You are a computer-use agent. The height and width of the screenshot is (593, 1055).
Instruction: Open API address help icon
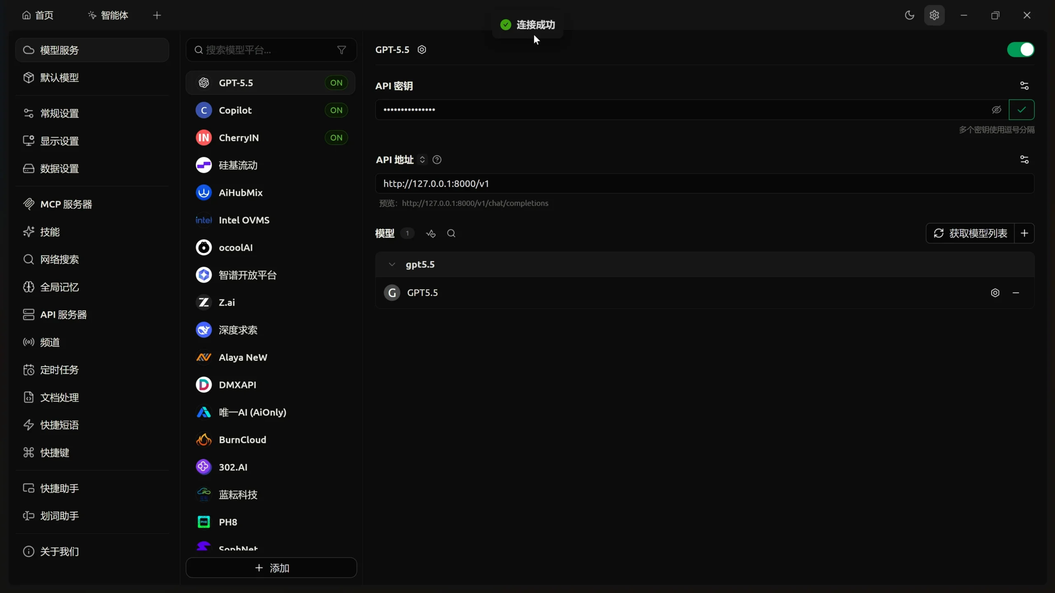437,159
